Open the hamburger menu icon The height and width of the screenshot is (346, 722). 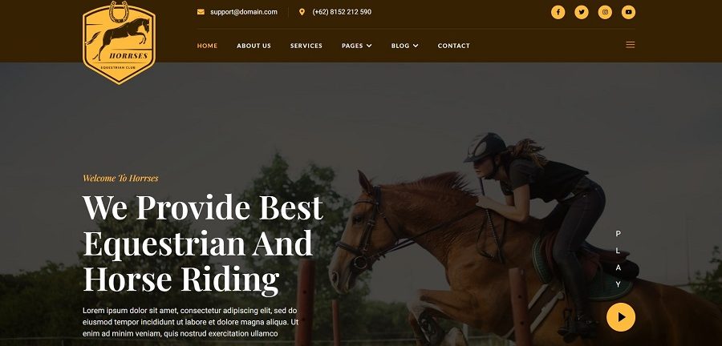tap(631, 45)
